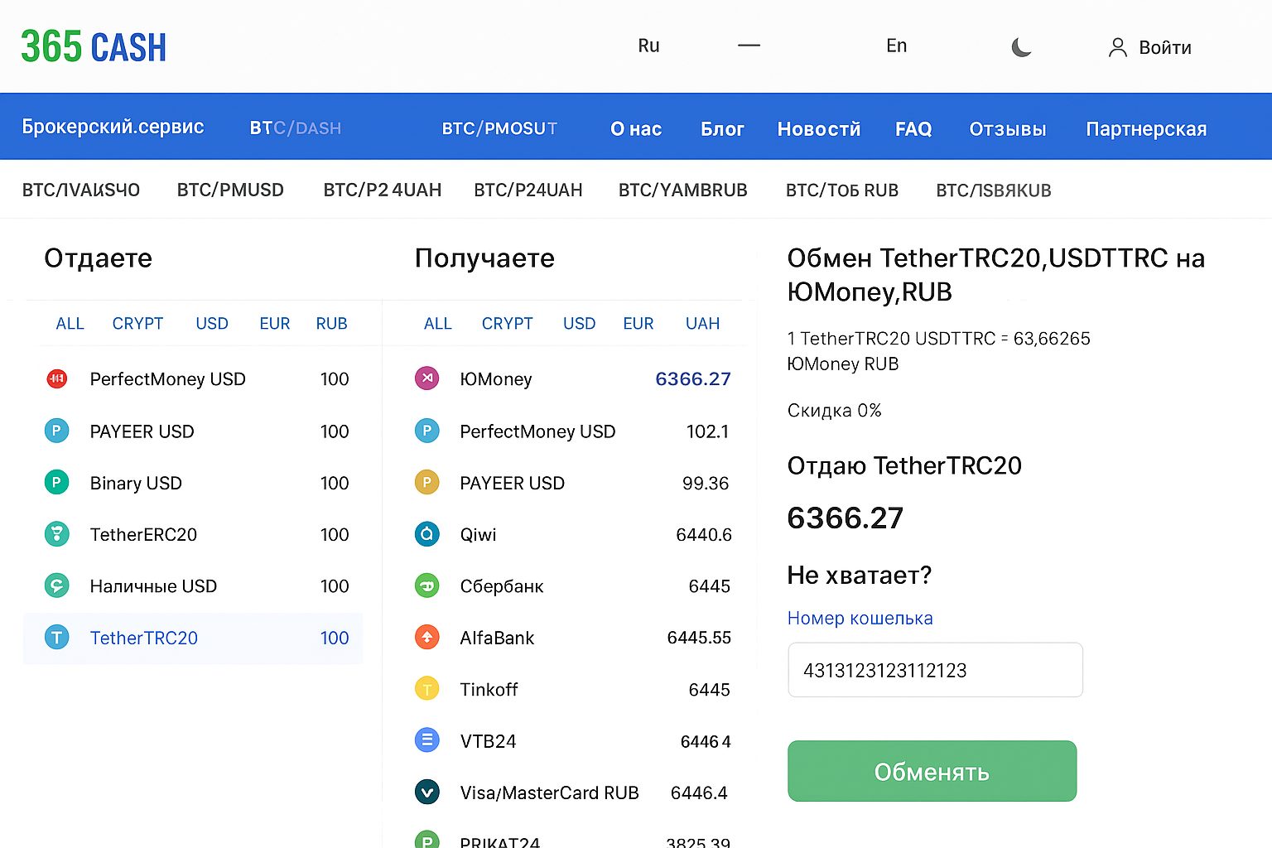Screen dimensions: 1272x848
Task: Click the ЮMoney payment icon
Action: click(426, 378)
